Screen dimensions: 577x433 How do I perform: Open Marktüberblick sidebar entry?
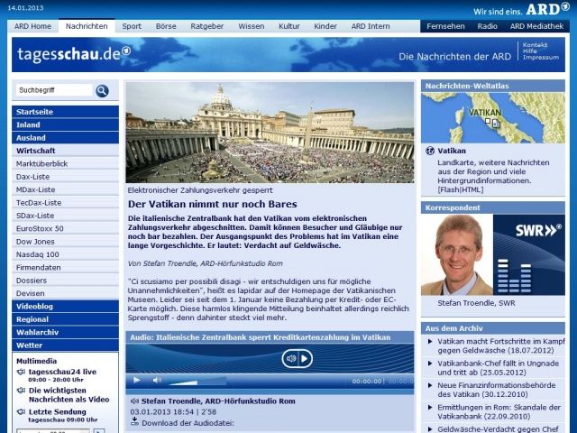tap(65, 163)
